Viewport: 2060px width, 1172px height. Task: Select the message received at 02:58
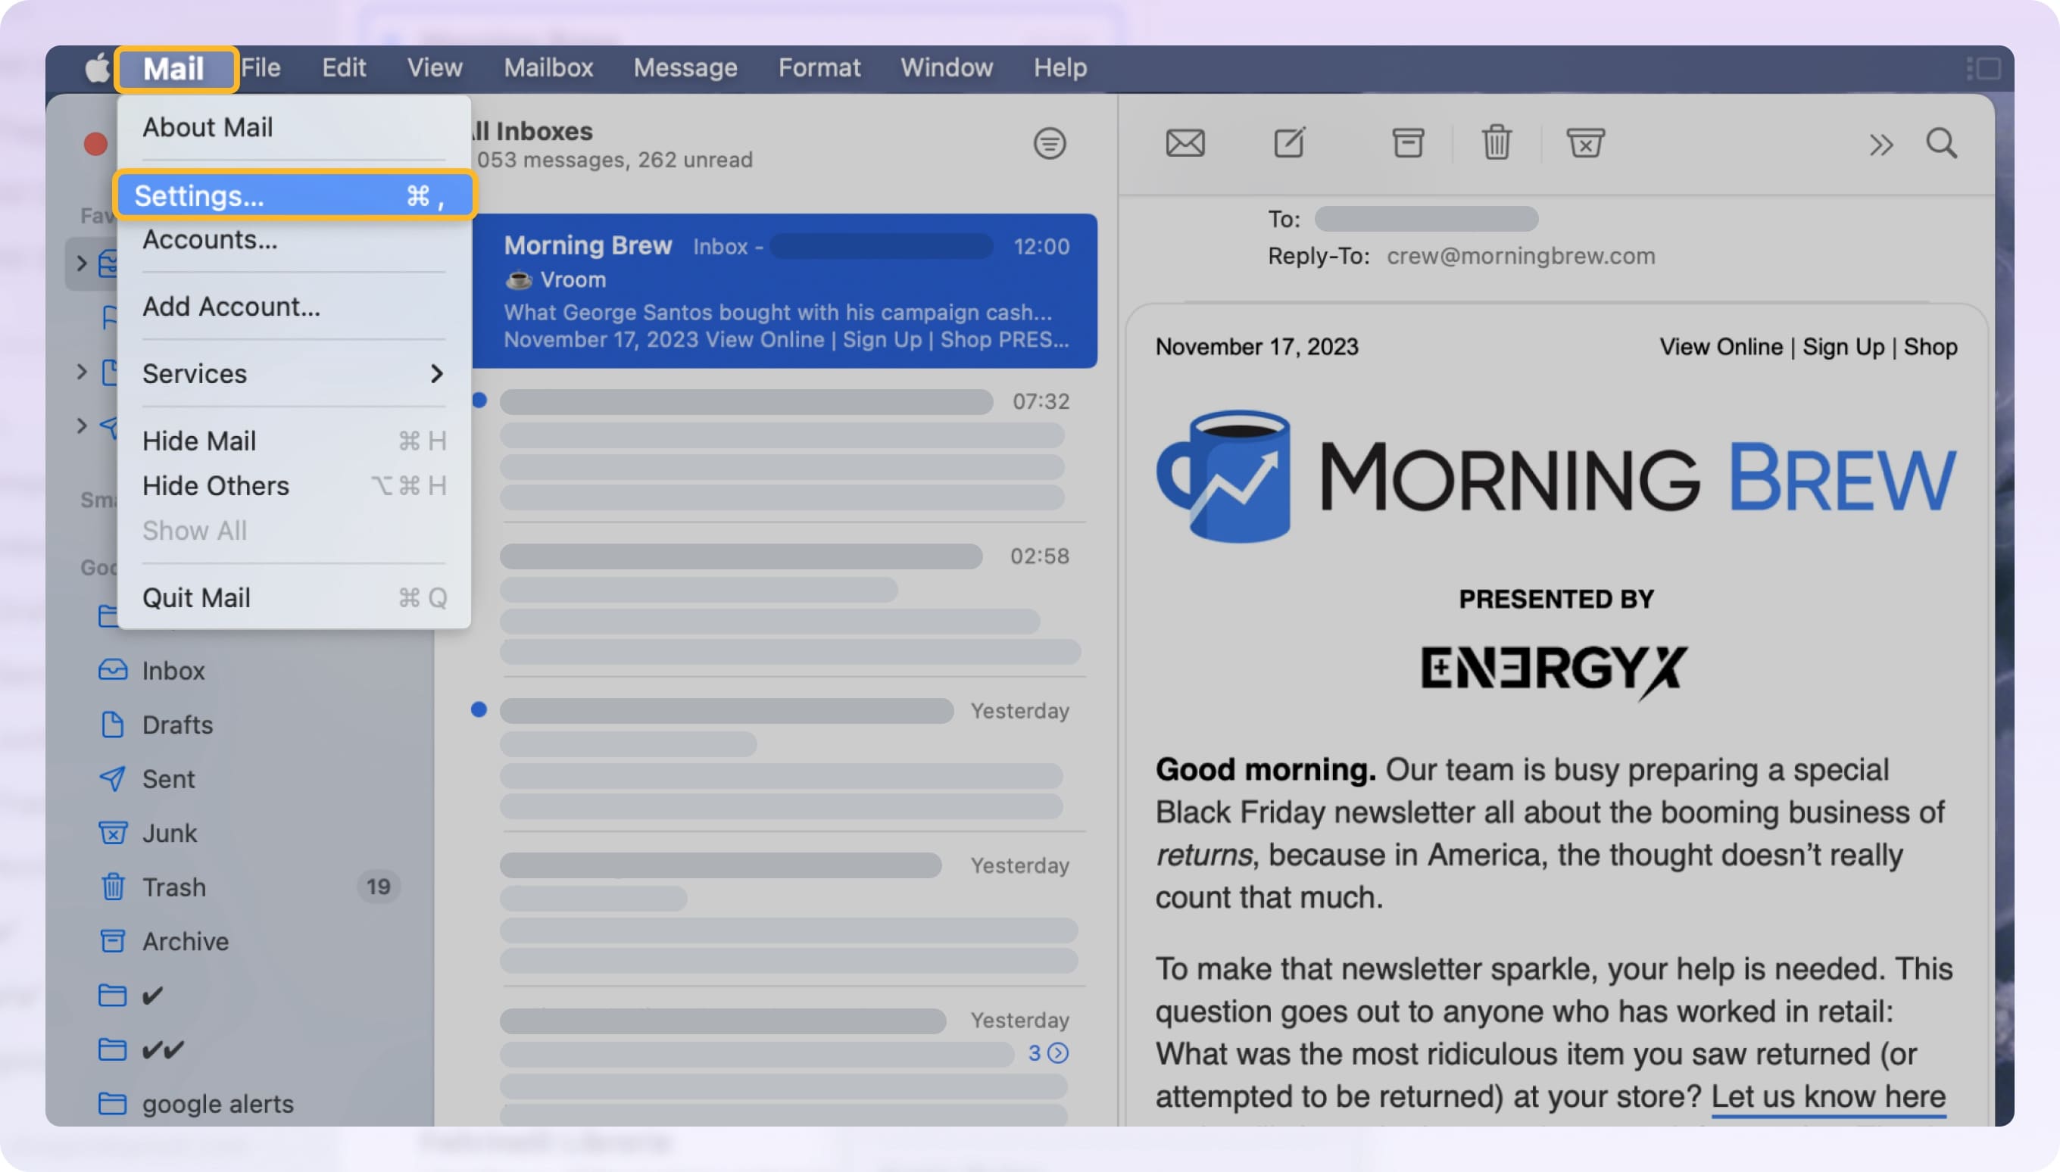click(785, 602)
